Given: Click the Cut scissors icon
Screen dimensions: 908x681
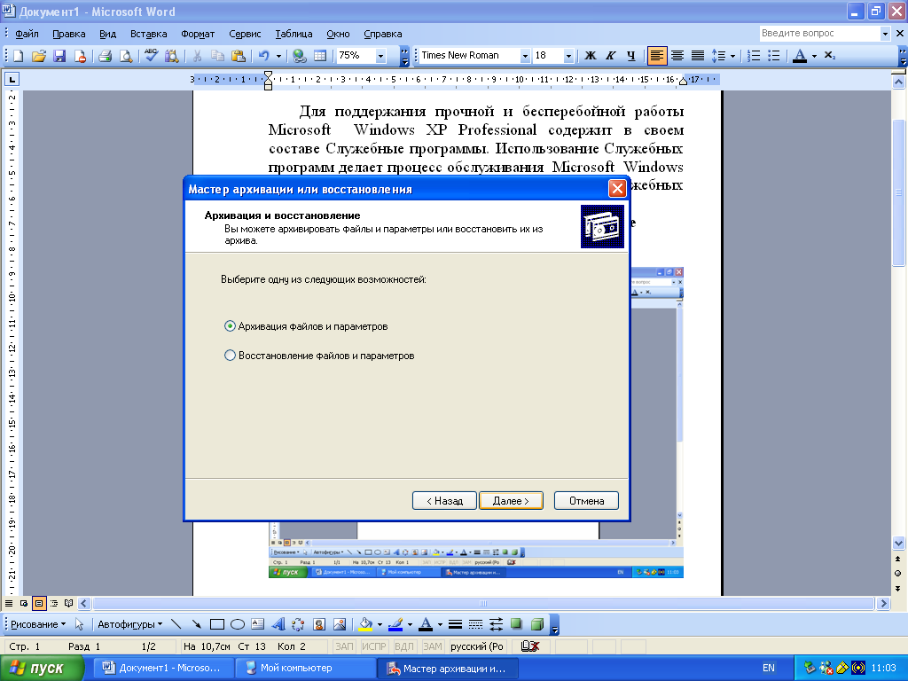Looking at the screenshot, I should pos(197,56).
